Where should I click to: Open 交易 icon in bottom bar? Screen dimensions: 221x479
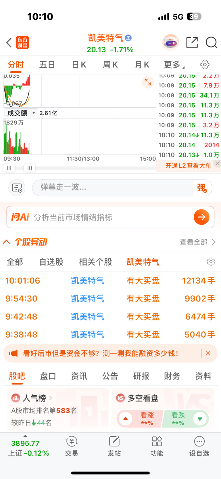click(x=72, y=442)
